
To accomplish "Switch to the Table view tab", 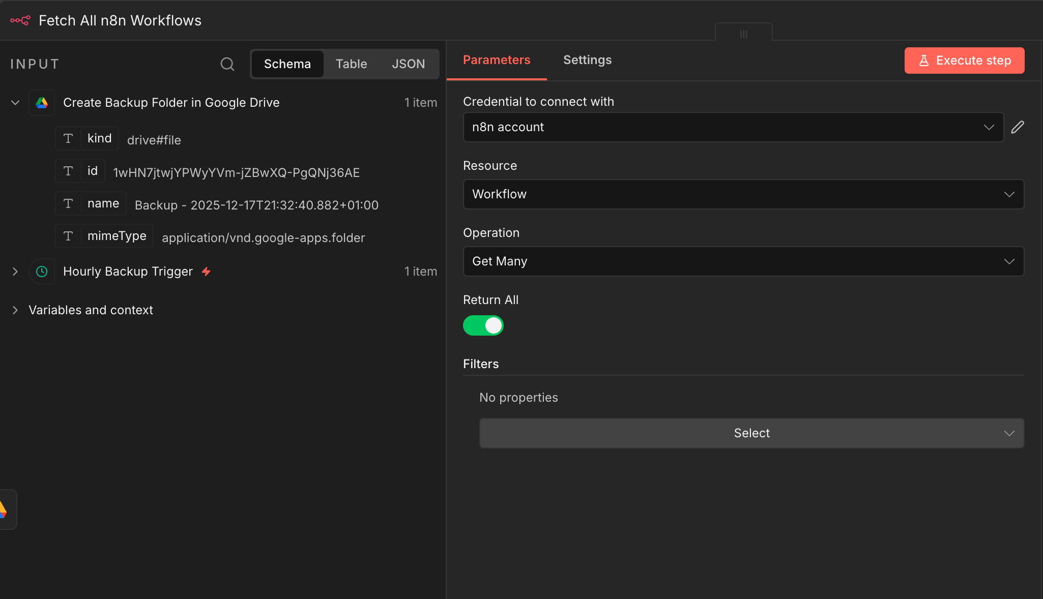I will [352, 64].
